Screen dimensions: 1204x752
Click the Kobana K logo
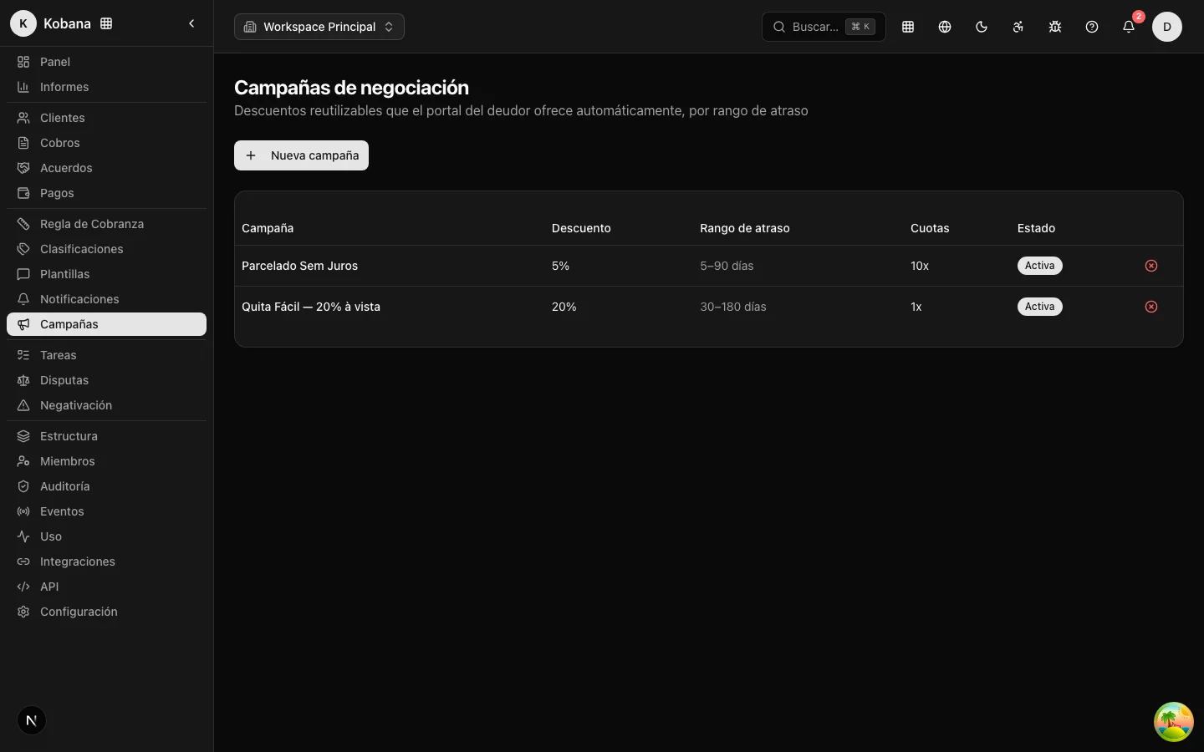coord(23,23)
